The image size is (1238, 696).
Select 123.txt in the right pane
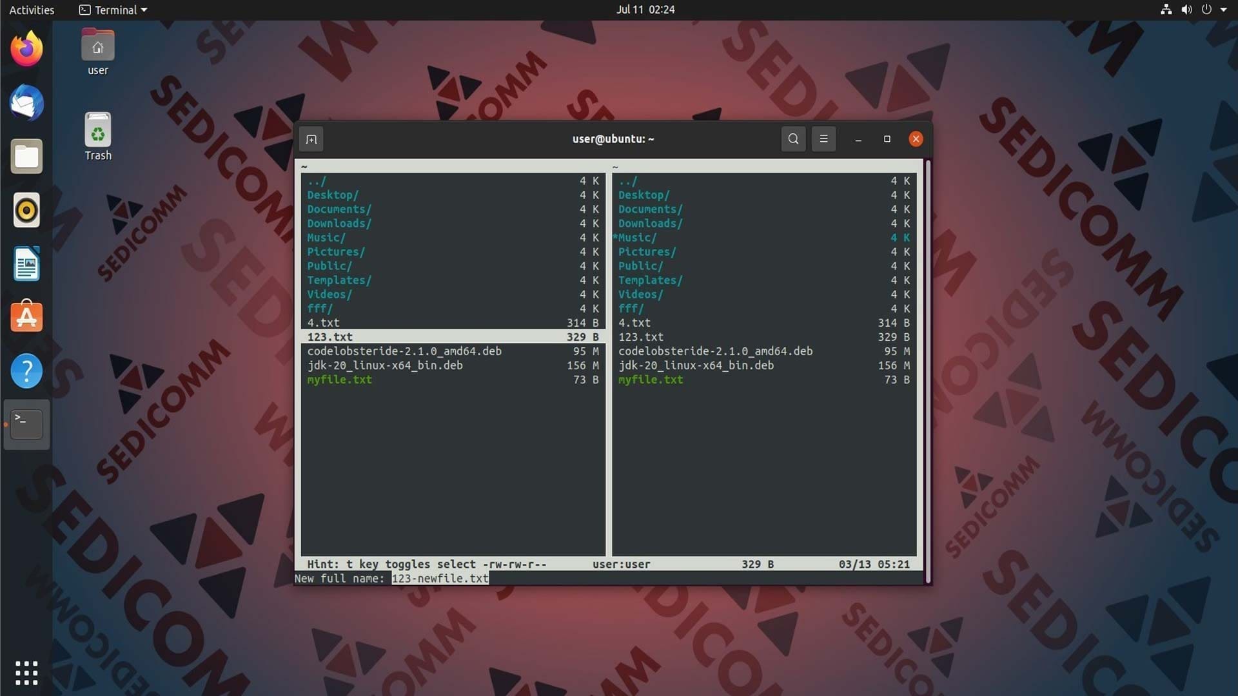[x=764, y=337]
